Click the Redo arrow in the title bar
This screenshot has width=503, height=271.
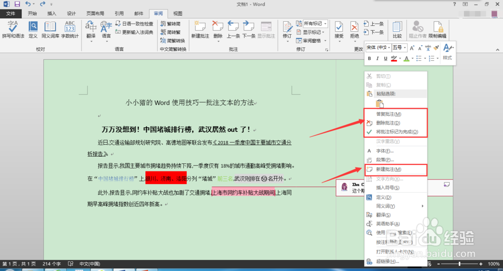coord(42,4)
